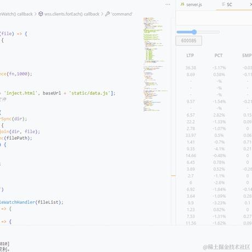Screen dimensions: 252x252
Task: Select the PCT value -3.17%
Action: click(x=219, y=68)
